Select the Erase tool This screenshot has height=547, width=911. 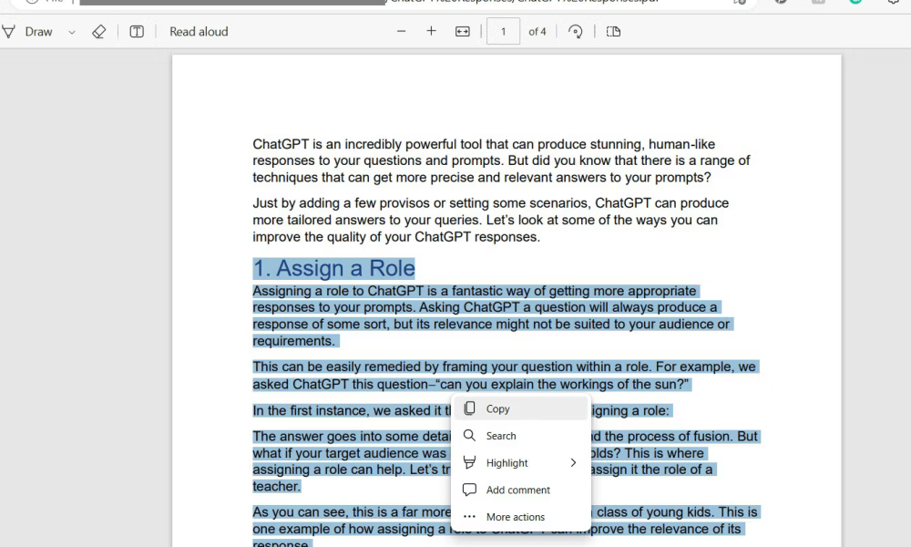pos(98,31)
